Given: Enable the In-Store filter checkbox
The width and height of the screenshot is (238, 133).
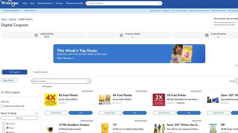Looking at the screenshot, I should pyautogui.click(x=4, y=124).
